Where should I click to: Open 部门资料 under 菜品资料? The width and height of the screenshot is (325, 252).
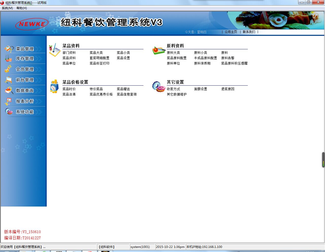click(69, 53)
